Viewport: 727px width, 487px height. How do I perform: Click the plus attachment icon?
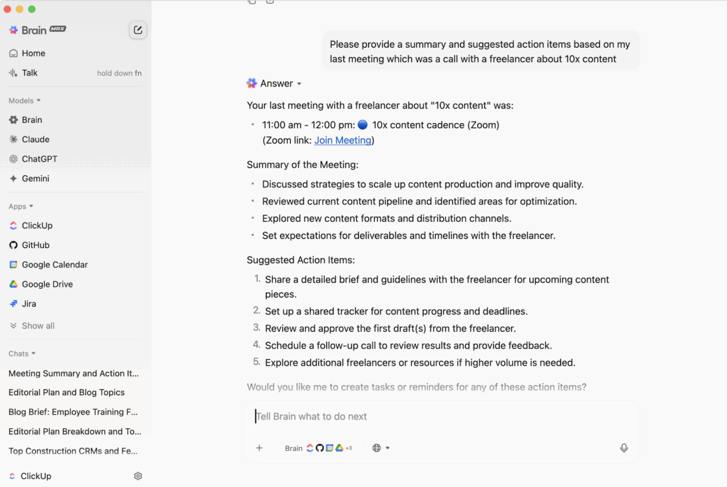pos(259,448)
